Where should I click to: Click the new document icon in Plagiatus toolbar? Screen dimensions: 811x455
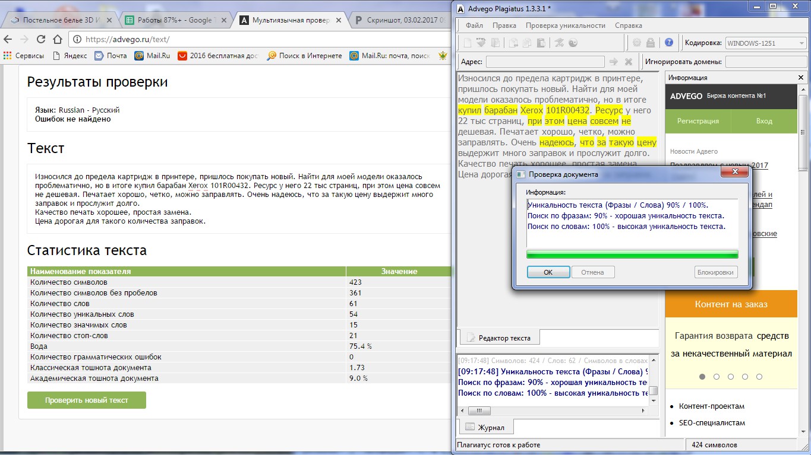[468, 43]
